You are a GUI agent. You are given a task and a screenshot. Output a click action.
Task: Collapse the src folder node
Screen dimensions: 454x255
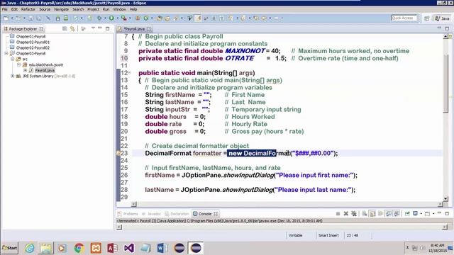(x=13, y=59)
